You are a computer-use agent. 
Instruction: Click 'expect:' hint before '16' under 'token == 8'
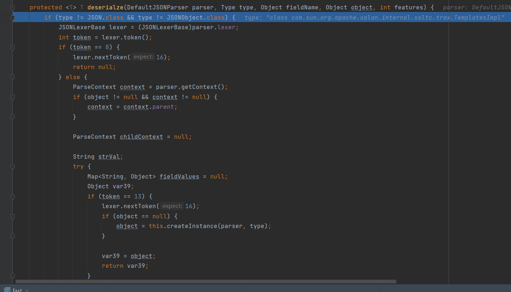coord(143,57)
